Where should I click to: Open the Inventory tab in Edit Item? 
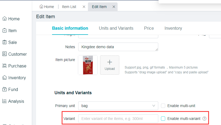(173, 28)
